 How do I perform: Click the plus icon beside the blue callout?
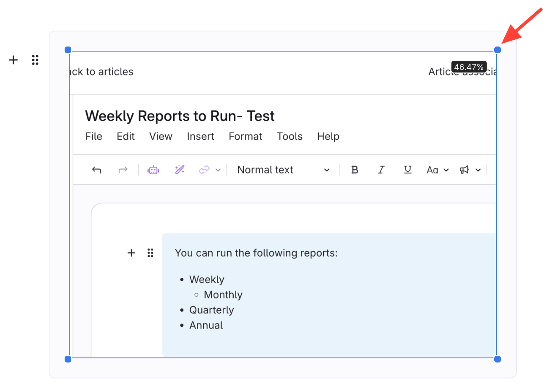131,253
